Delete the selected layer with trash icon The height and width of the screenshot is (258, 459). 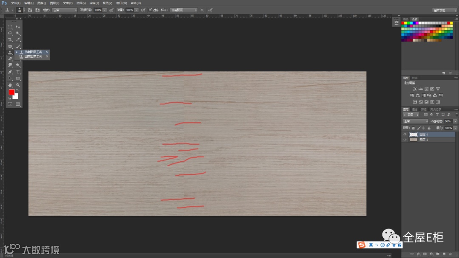[450, 254]
